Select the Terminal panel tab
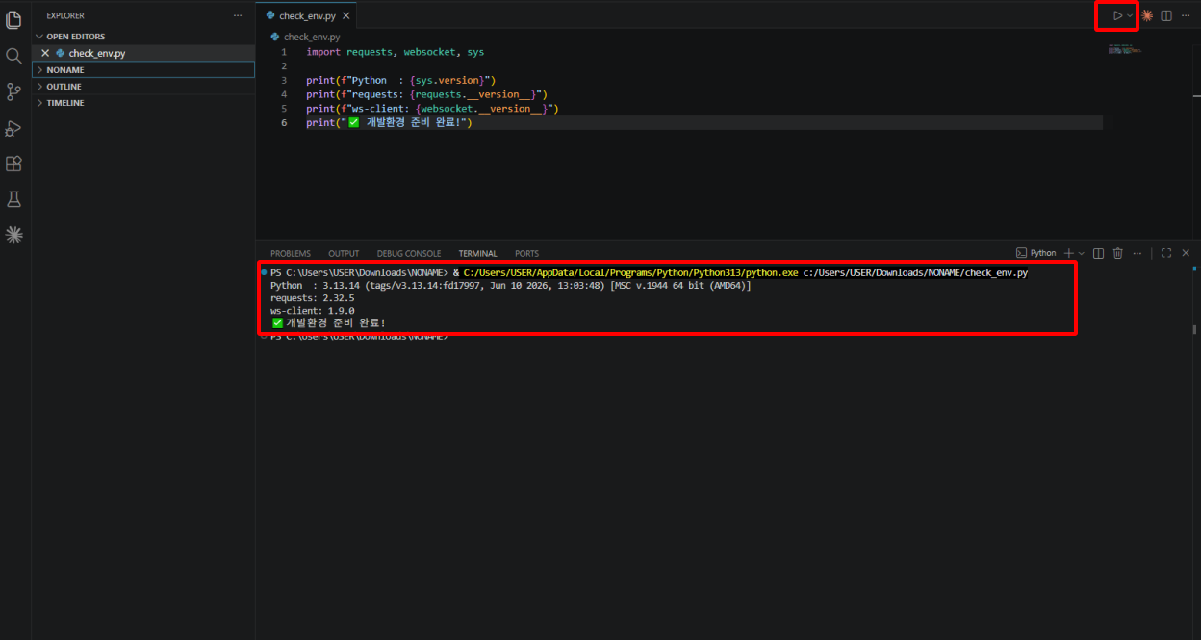The height and width of the screenshot is (640, 1201). tap(477, 253)
